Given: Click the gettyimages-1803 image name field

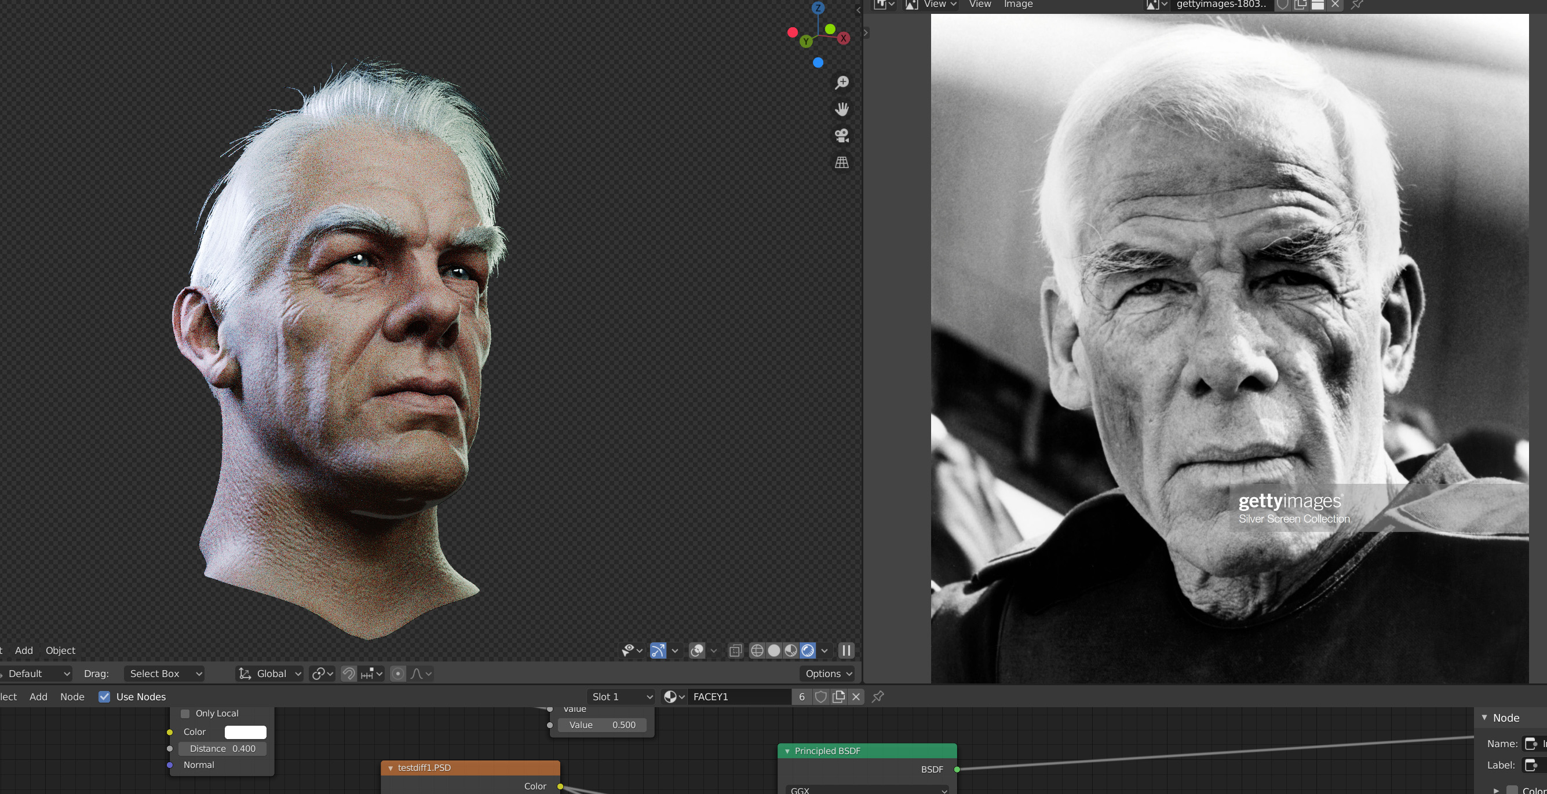Looking at the screenshot, I should [x=1221, y=5].
